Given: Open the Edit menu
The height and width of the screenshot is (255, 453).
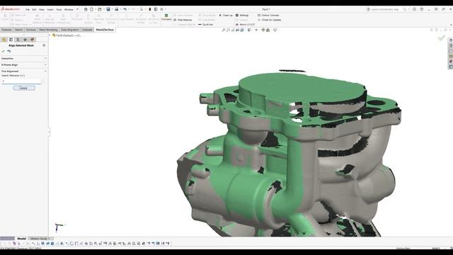Looking at the screenshot, I should pos(34,9).
